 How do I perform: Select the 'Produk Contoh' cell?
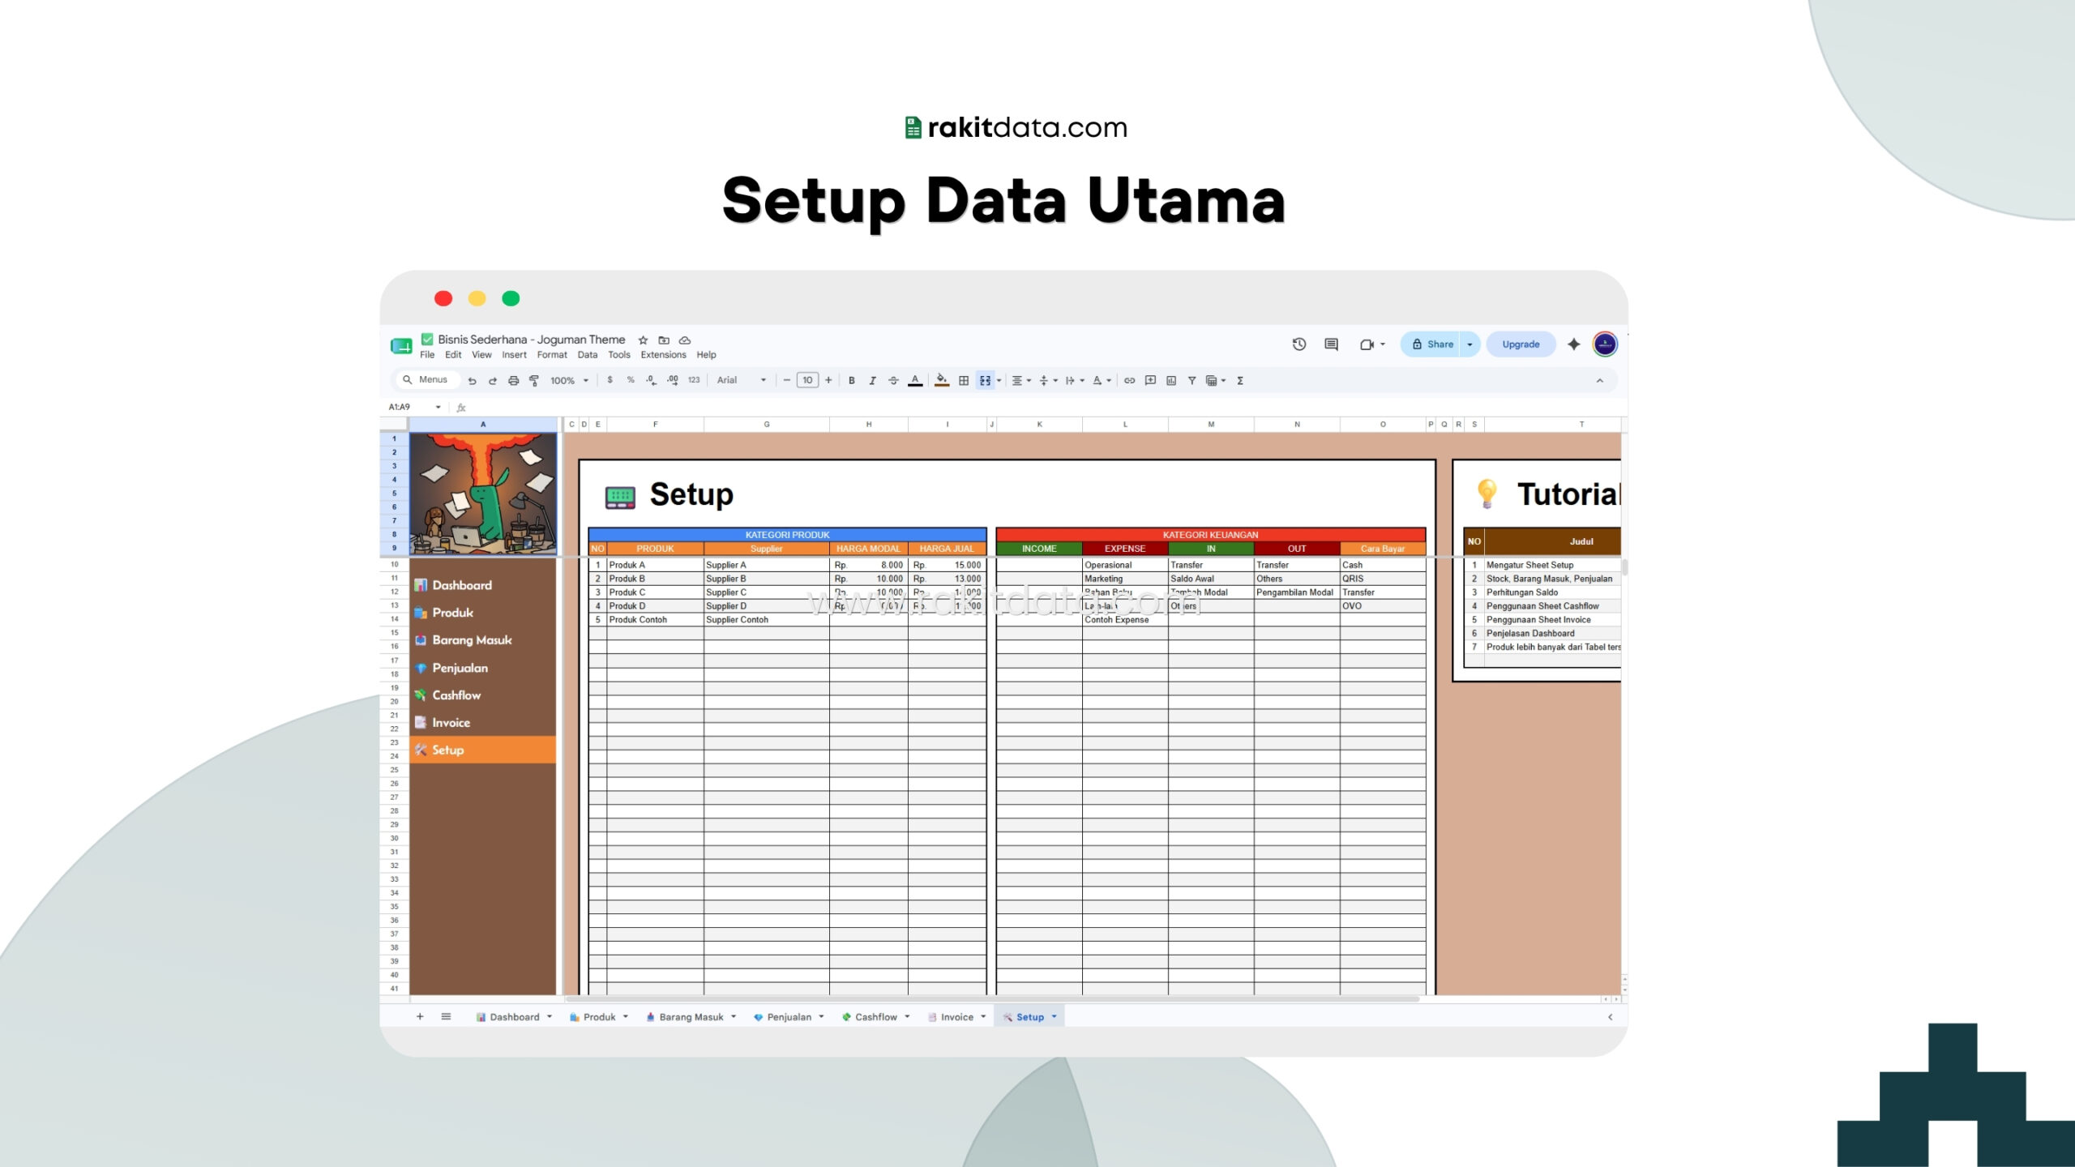(655, 620)
